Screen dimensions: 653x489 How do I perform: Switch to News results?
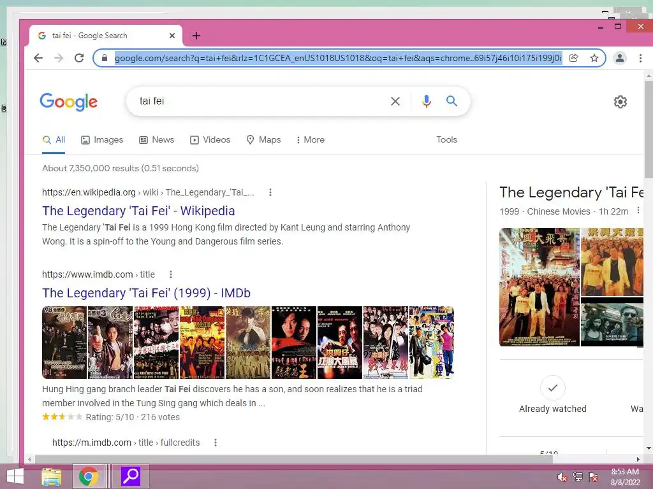click(157, 139)
